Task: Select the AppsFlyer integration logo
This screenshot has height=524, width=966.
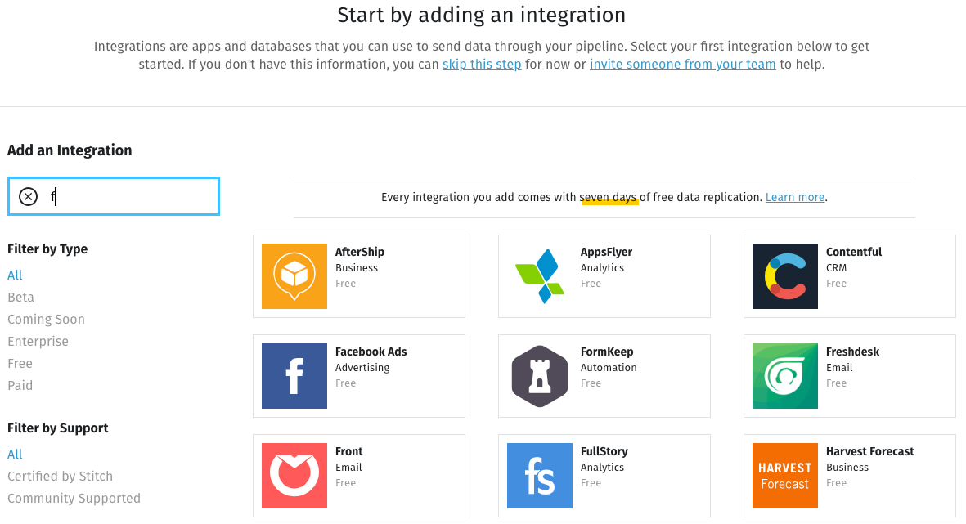Action: pyautogui.click(x=540, y=275)
